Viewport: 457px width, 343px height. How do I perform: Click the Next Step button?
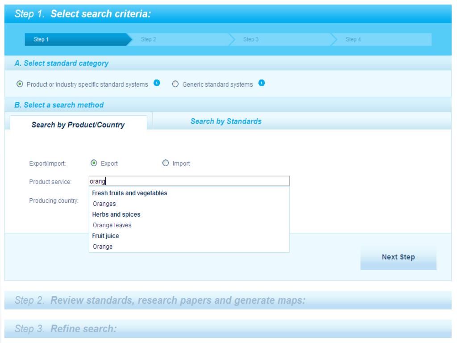point(398,257)
